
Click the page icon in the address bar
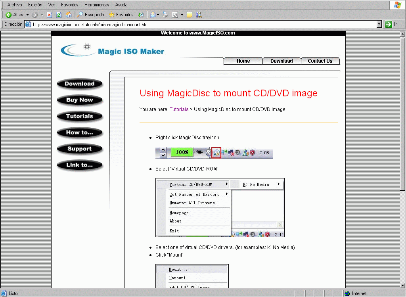[x=27, y=24]
